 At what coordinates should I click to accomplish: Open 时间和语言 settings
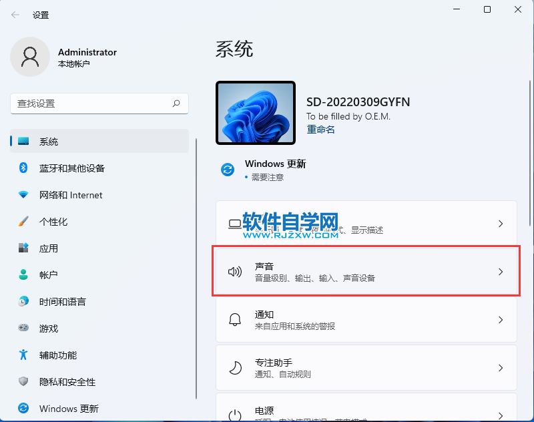tap(99, 301)
